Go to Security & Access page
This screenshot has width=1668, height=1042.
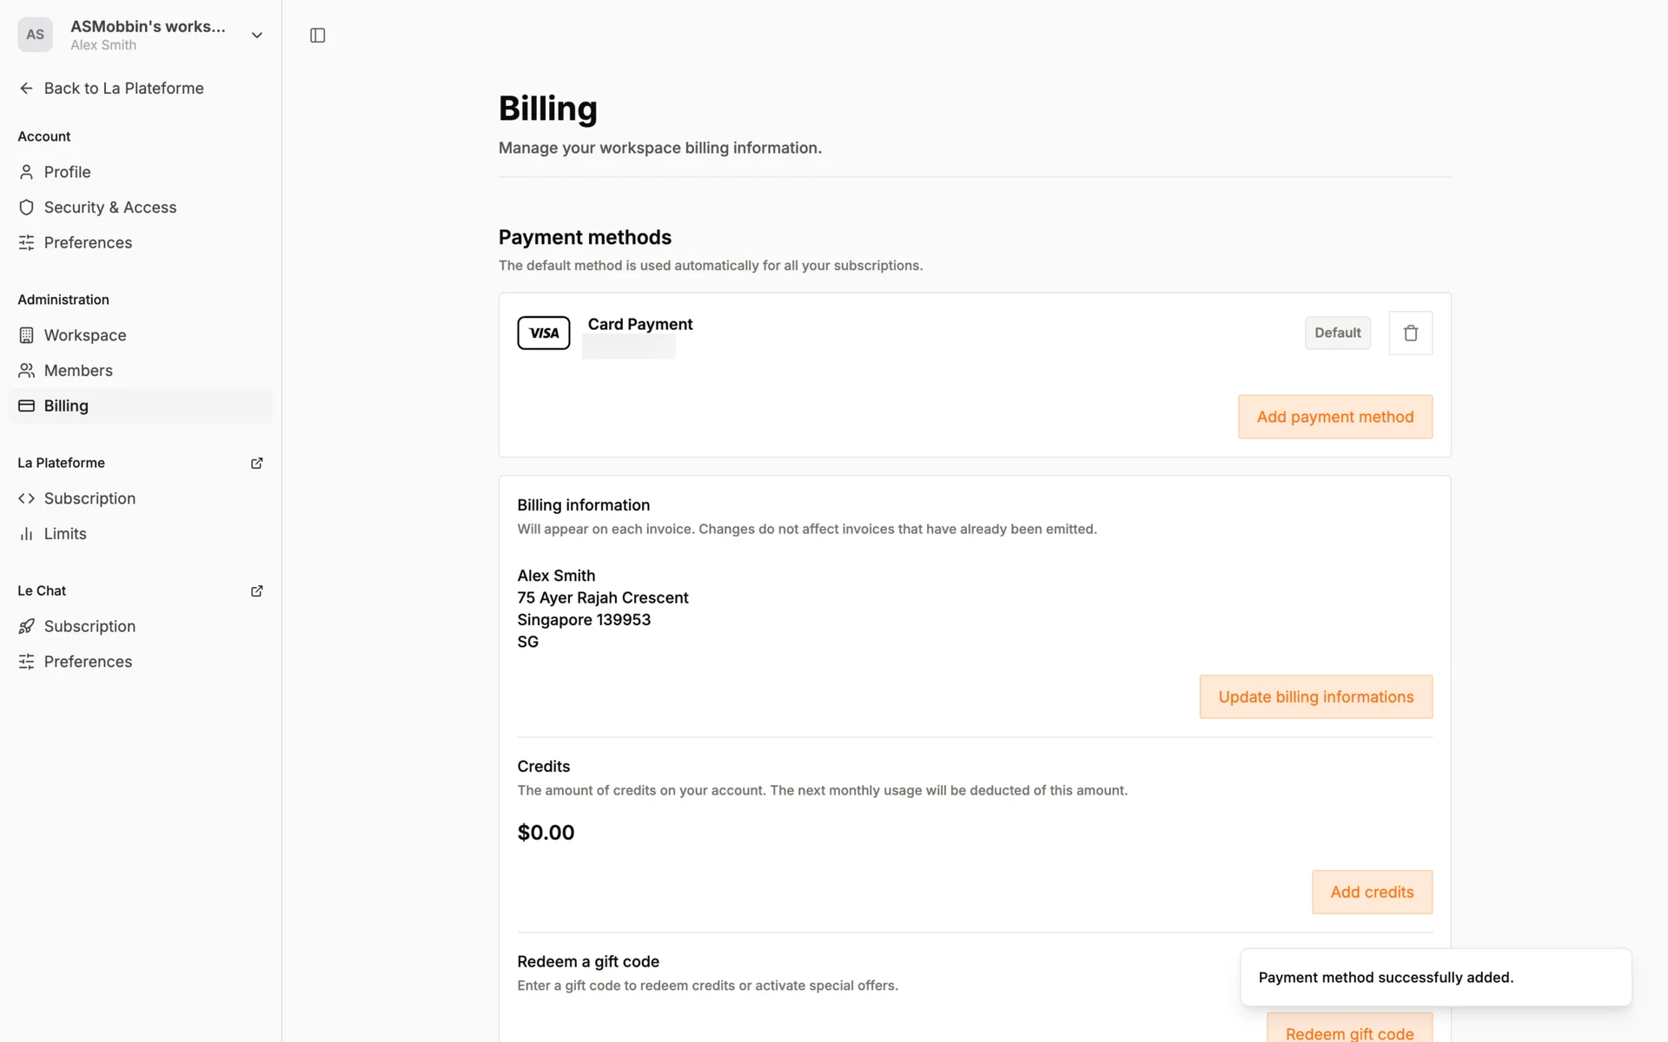pyautogui.click(x=109, y=208)
